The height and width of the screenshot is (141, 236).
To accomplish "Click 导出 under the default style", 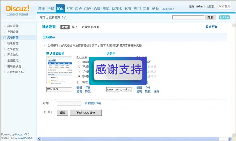I will [x=88, y=88].
